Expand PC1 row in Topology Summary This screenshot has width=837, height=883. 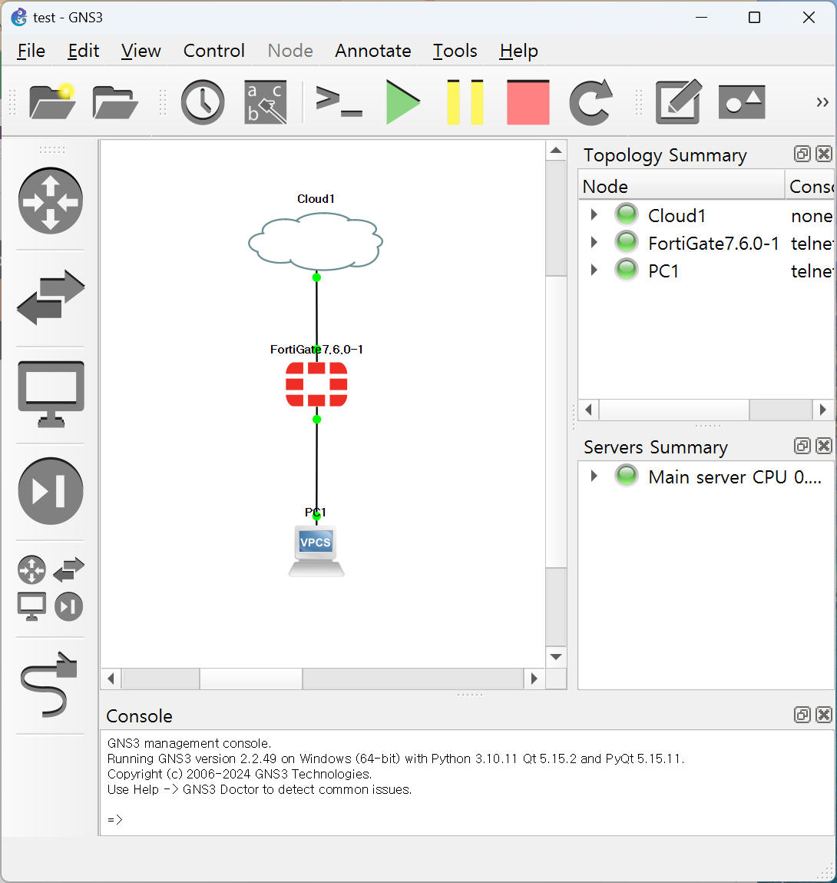click(x=594, y=270)
